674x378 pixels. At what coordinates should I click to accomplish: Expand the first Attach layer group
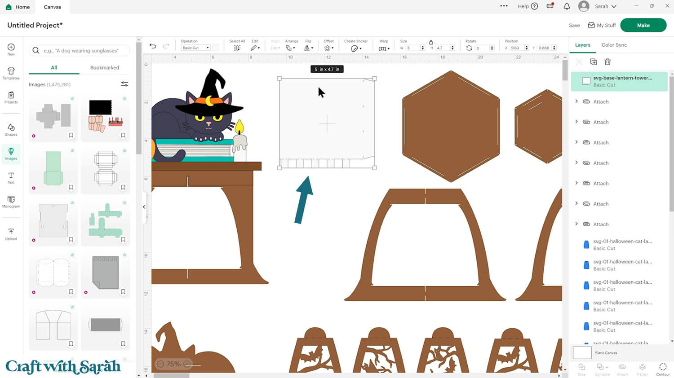[576, 101]
